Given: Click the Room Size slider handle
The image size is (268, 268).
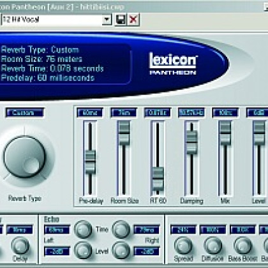Looking at the screenshot, I should point(124,133).
